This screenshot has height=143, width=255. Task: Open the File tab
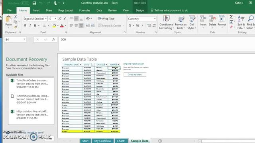[10, 10]
